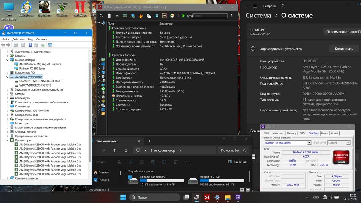The image size is (361, 203).
Task: Expand Аудиовходы и аудиовыходы node
Action: [7, 52]
